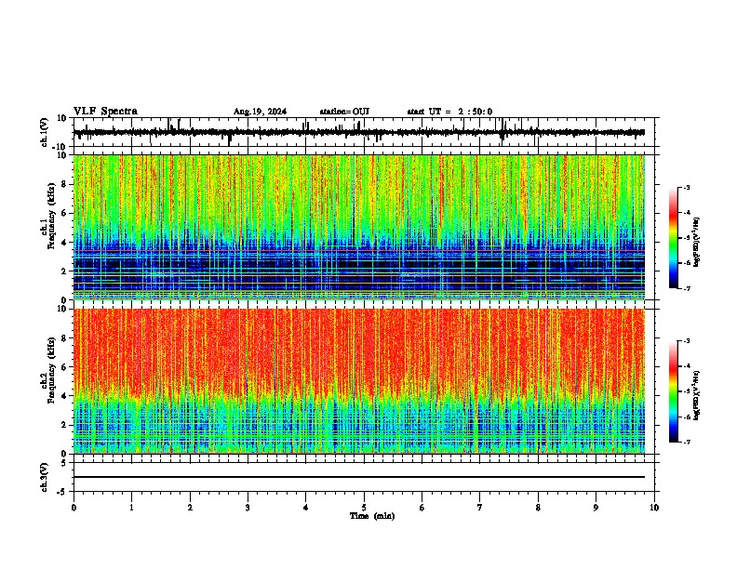Click the 4 kHz tick of ch.1 spectrogram
737x569 pixels.
click(x=64, y=243)
